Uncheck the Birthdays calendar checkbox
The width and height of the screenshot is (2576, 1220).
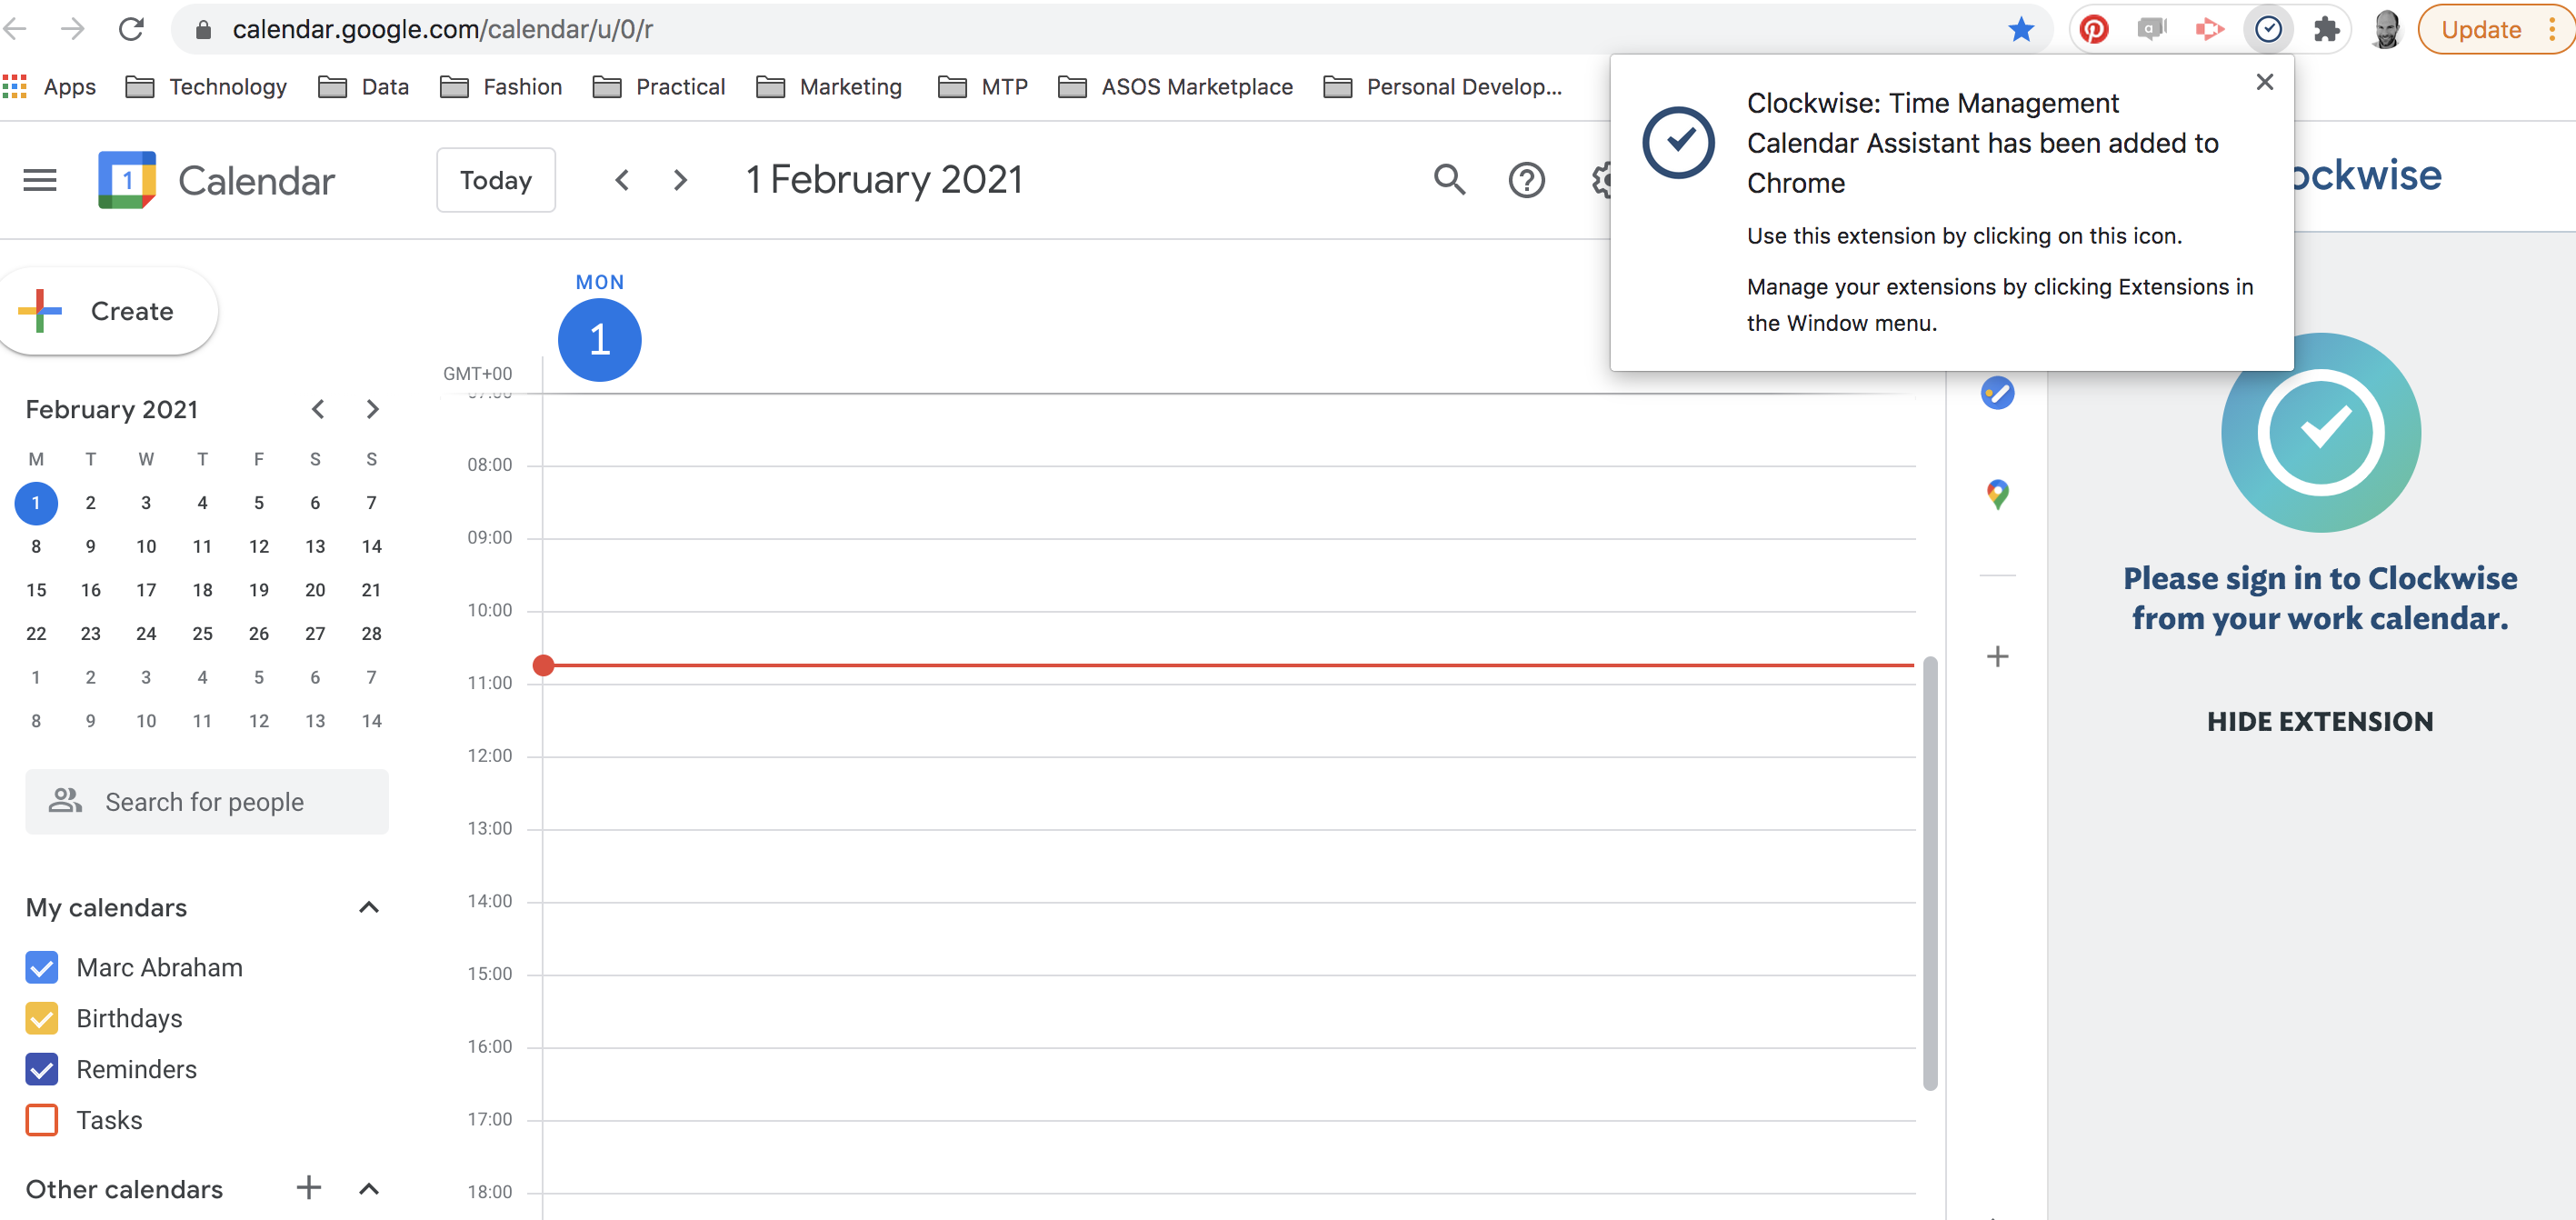click(x=42, y=1018)
